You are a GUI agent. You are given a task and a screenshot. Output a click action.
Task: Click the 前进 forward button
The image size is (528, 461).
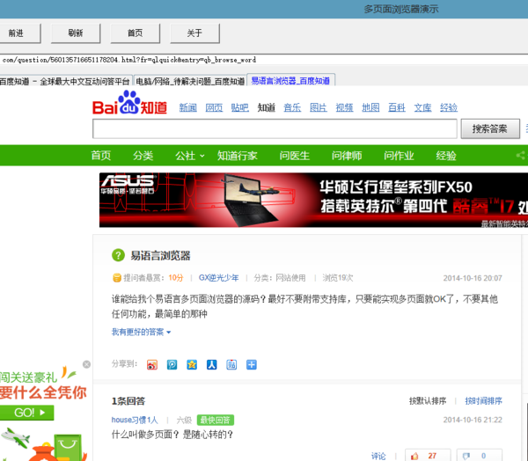[20, 33]
